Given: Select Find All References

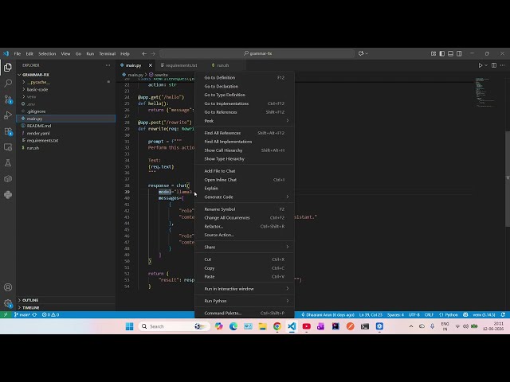Looking at the screenshot, I should pyautogui.click(x=245, y=133).
